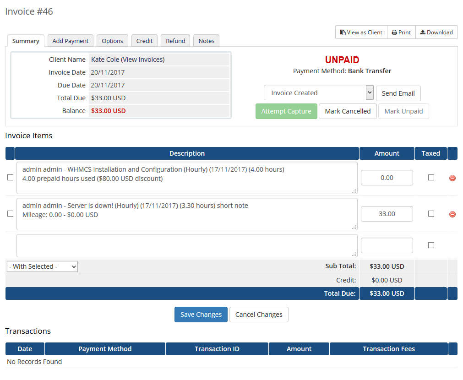Open the With Selected actions dropdown

click(x=42, y=266)
